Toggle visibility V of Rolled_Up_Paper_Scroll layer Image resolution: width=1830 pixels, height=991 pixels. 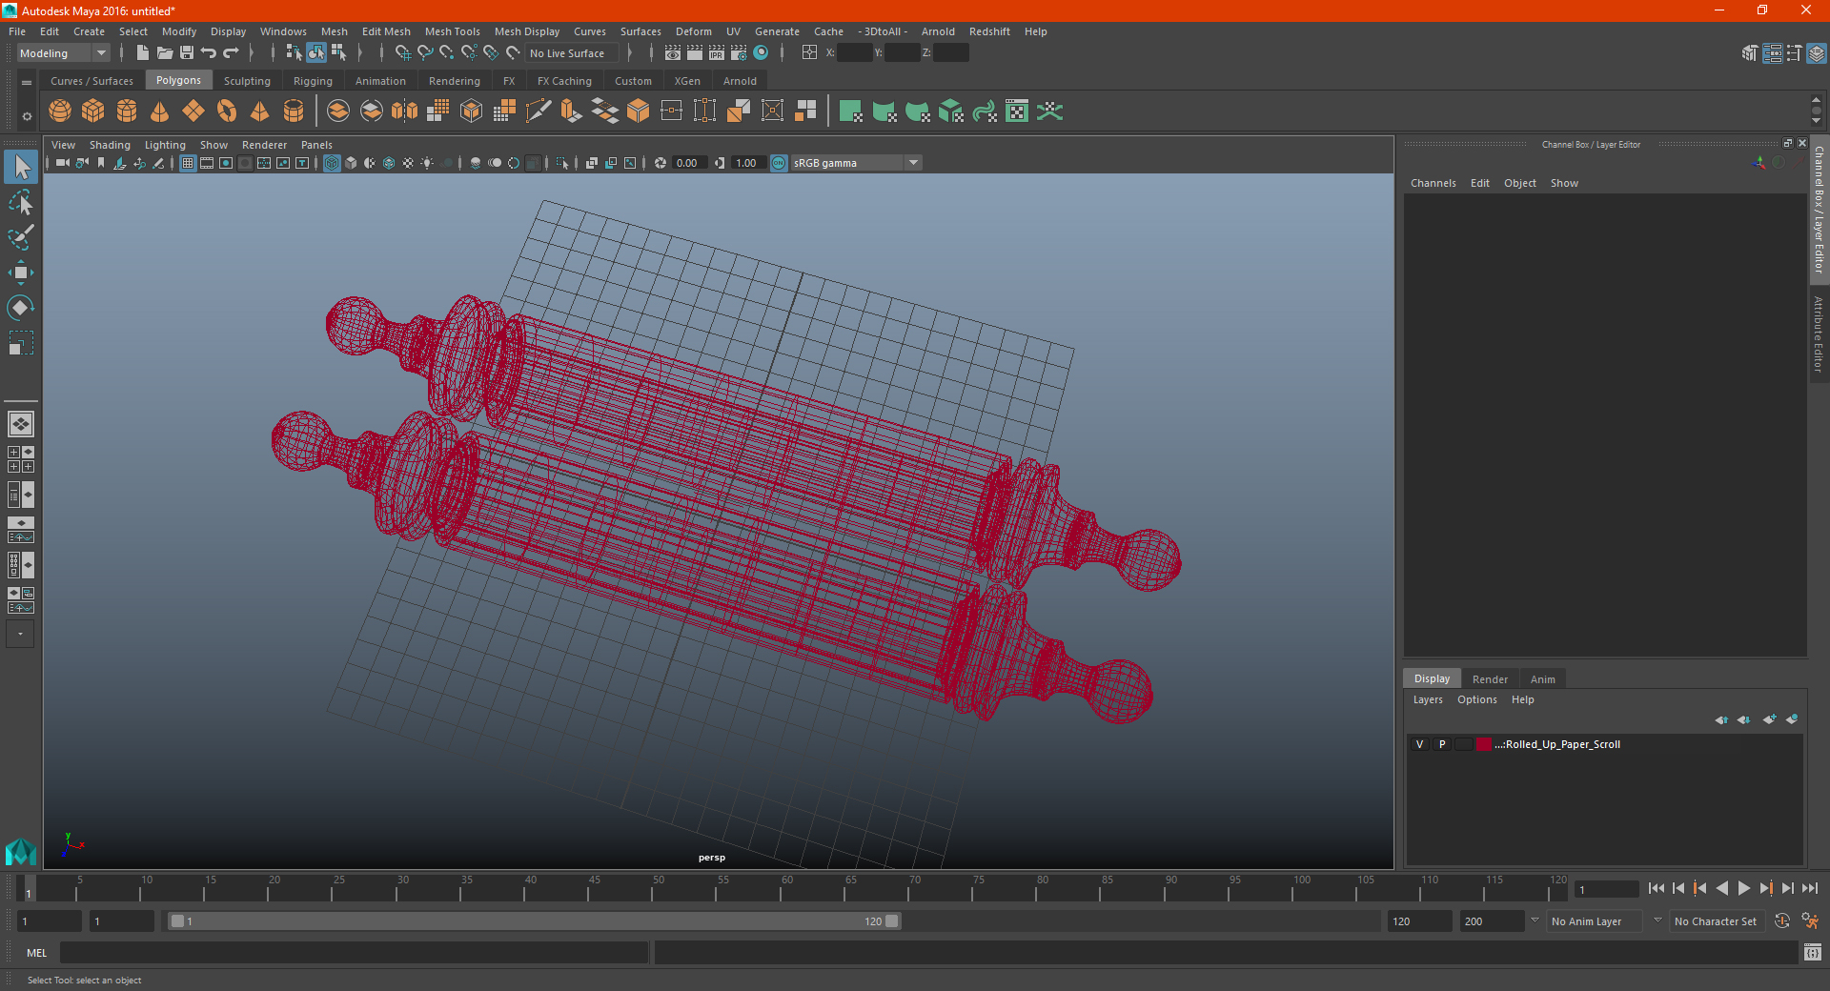pyautogui.click(x=1419, y=744)
